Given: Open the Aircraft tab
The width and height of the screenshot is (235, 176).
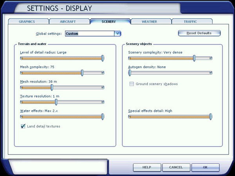Looking at the screenshot, I should (69, 22).
